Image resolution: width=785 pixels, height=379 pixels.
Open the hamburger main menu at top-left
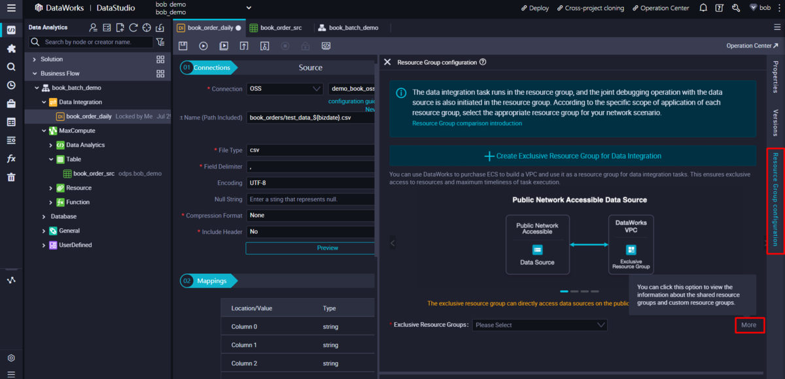[11, 8]
